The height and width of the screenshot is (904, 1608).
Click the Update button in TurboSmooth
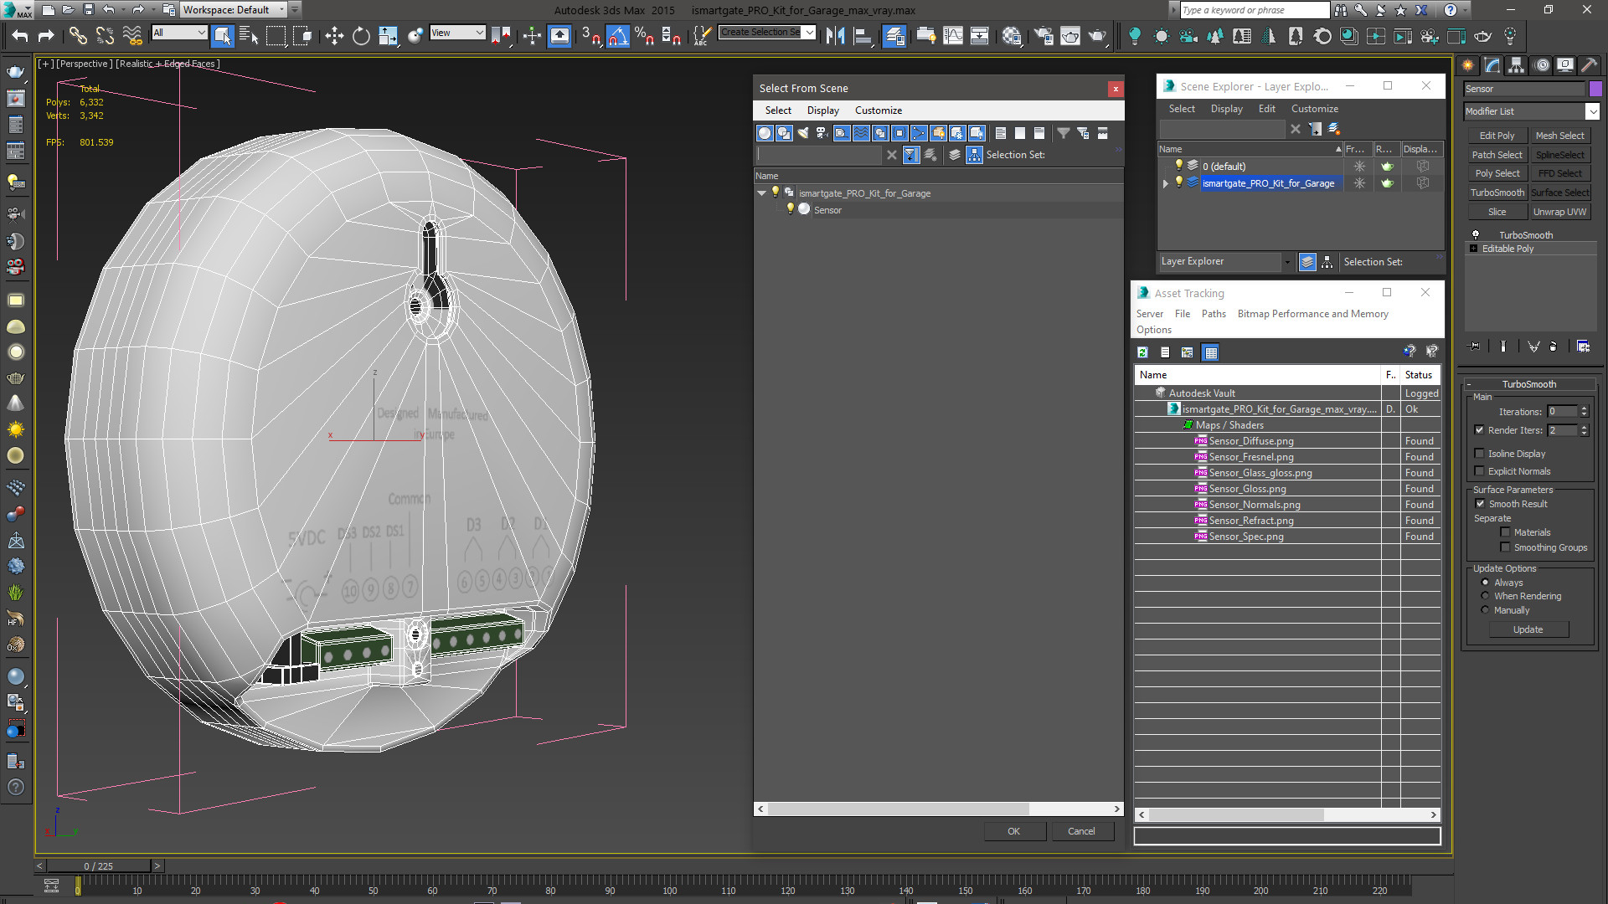1528,629
